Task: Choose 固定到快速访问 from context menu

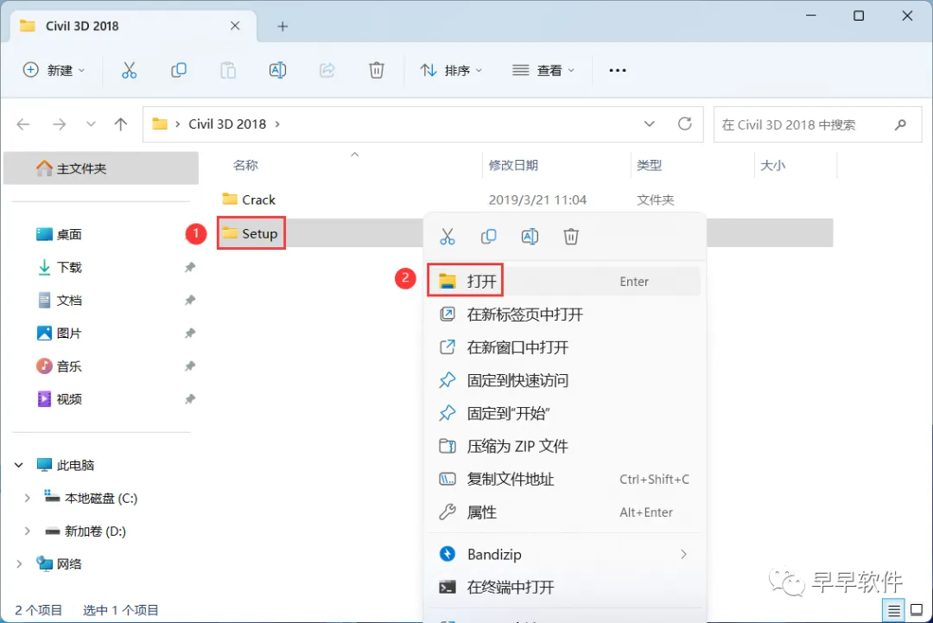Action: 564,380
